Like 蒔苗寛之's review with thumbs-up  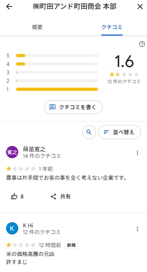click(x=17, y=197)
